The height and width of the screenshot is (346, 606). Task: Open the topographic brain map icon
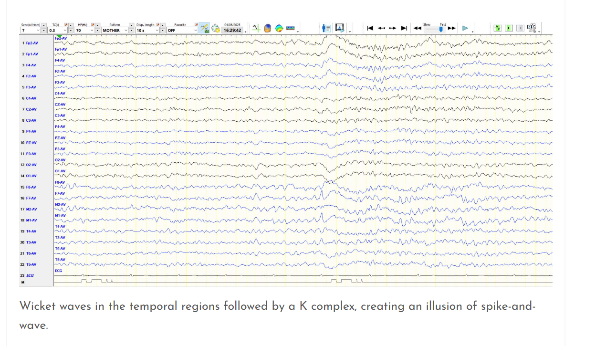(x=279, y=28)
